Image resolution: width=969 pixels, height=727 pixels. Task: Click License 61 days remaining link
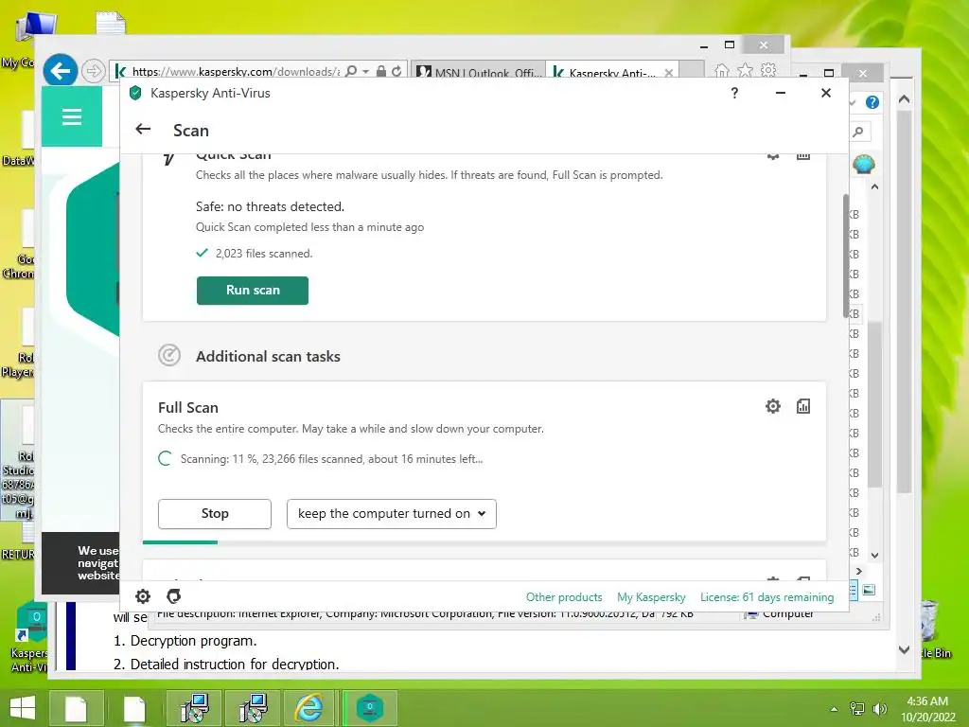pyautogui.click(x=766, y=597)
